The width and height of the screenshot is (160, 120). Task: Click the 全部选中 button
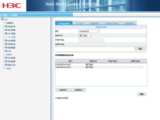(63, 90)
